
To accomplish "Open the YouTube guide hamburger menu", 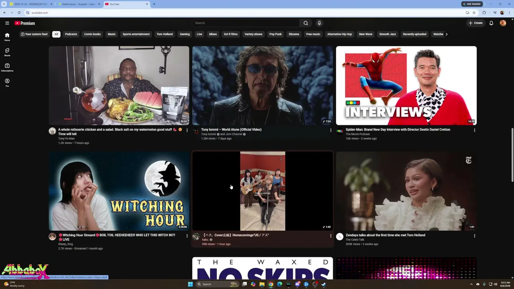I will 7,23.
